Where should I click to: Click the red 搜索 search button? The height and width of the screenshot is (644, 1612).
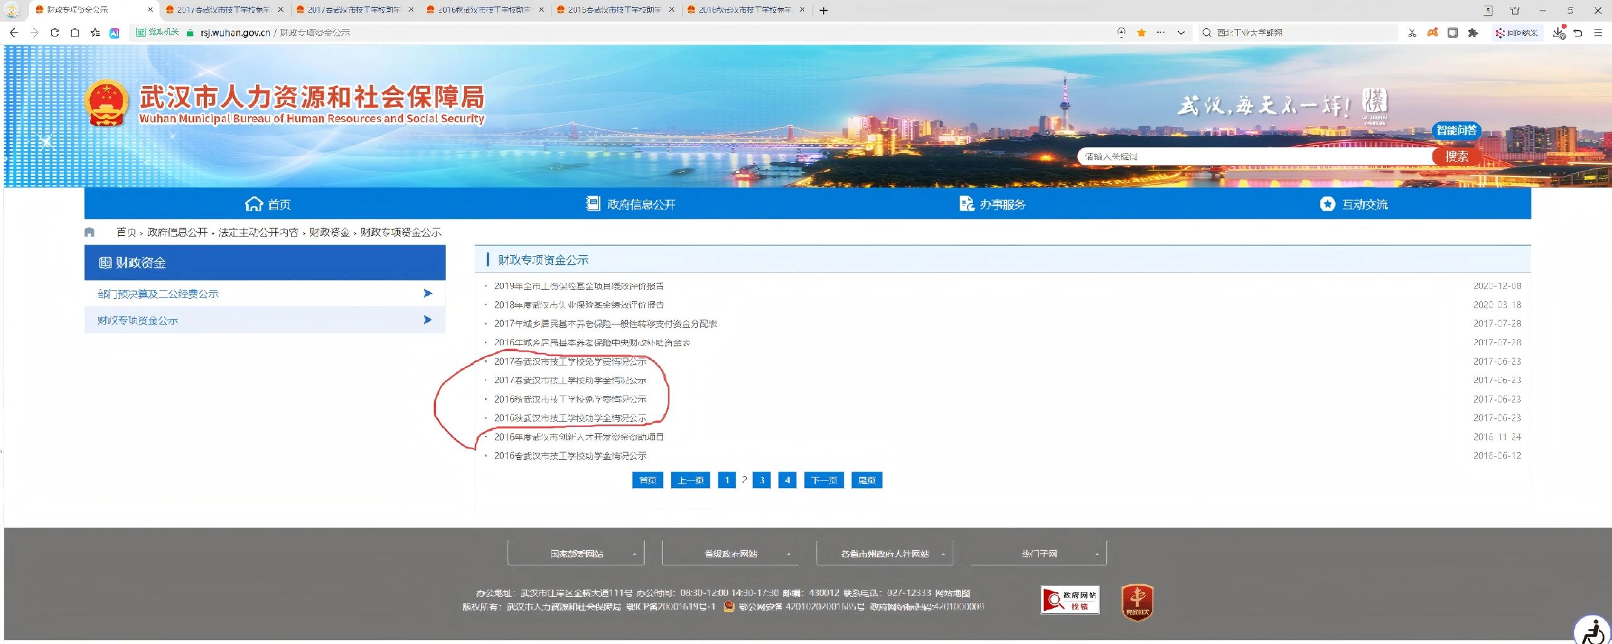pyautogui.click(x=1456, y=156)
